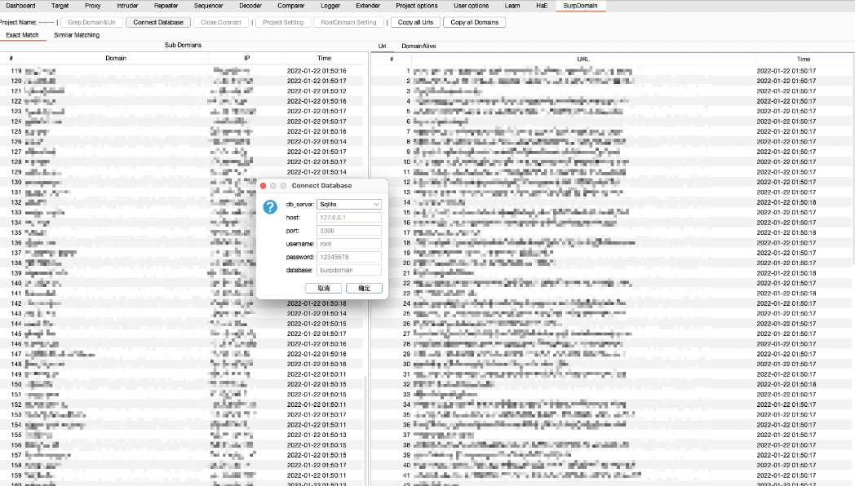The image size is (855, 486).
Task: Sort subdomains by the IP column header
Action: coord(247,59)
